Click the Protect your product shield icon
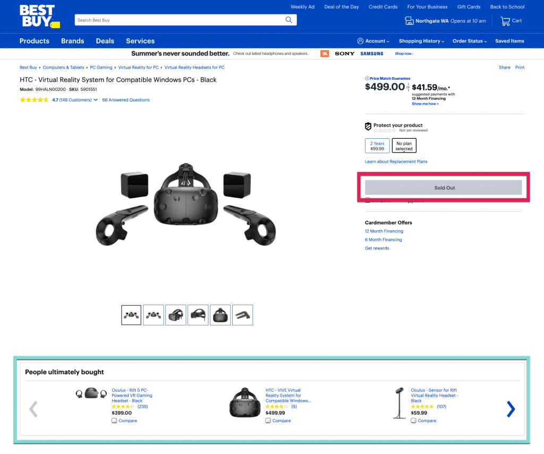Viewport: 544px width, 454px height. [368, 127]
